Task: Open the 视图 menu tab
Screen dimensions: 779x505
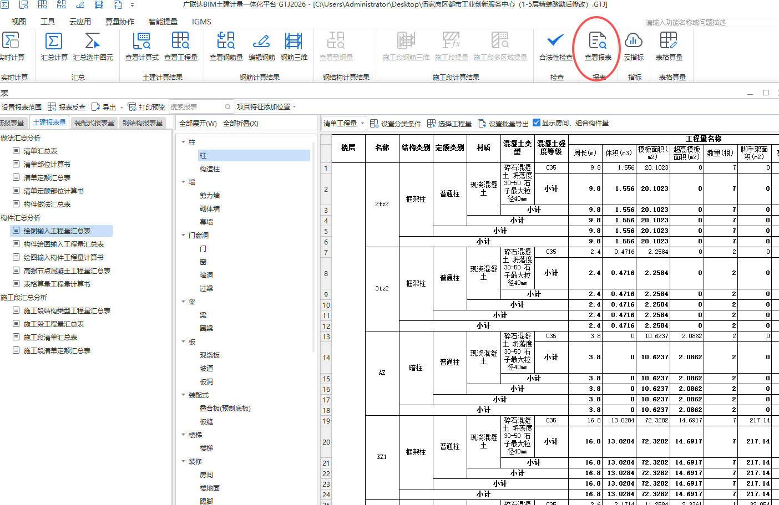Action: point(19,22)
